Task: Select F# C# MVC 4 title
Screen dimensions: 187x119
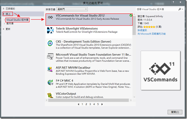Action: [x=64, y=81]
